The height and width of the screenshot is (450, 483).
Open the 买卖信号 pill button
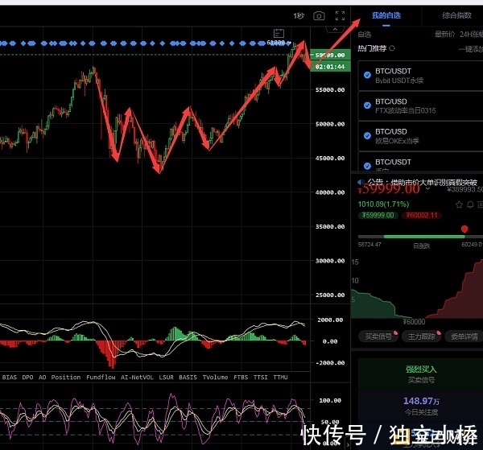click(x=378, y=336)
